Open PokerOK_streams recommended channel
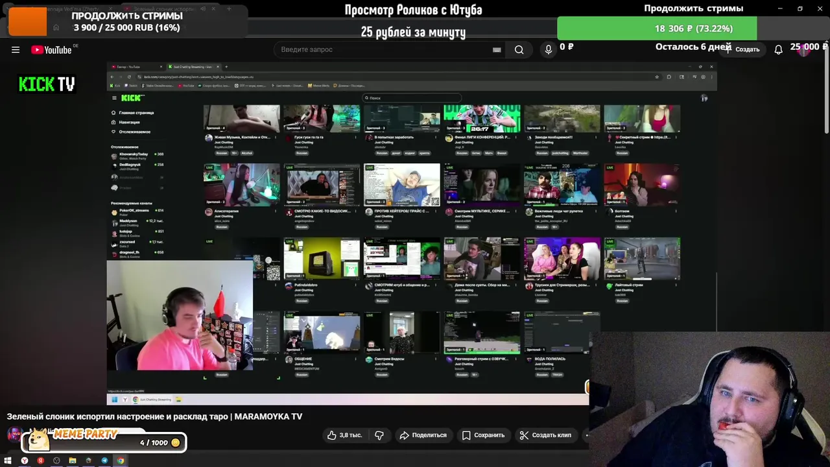Screen dimensions: 830x467 click(137, 211)
